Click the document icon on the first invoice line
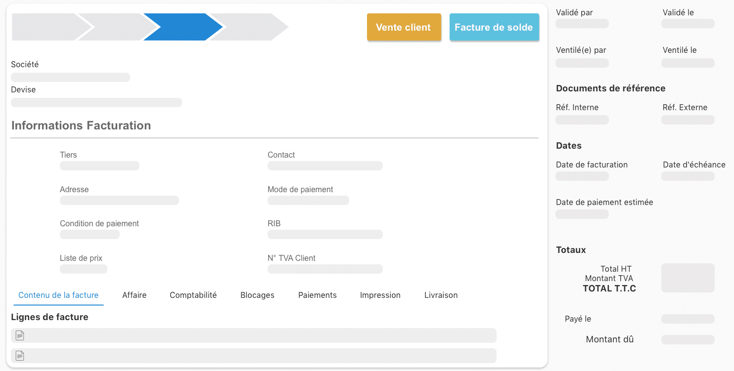 pos(19,335)
